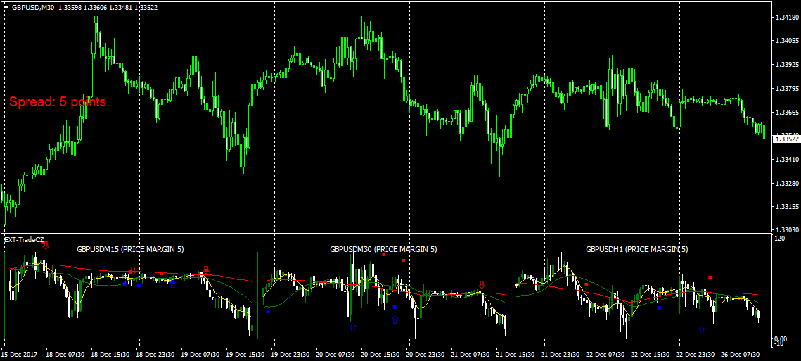Click the current price tag 1.33522

[x=786, y=139]
